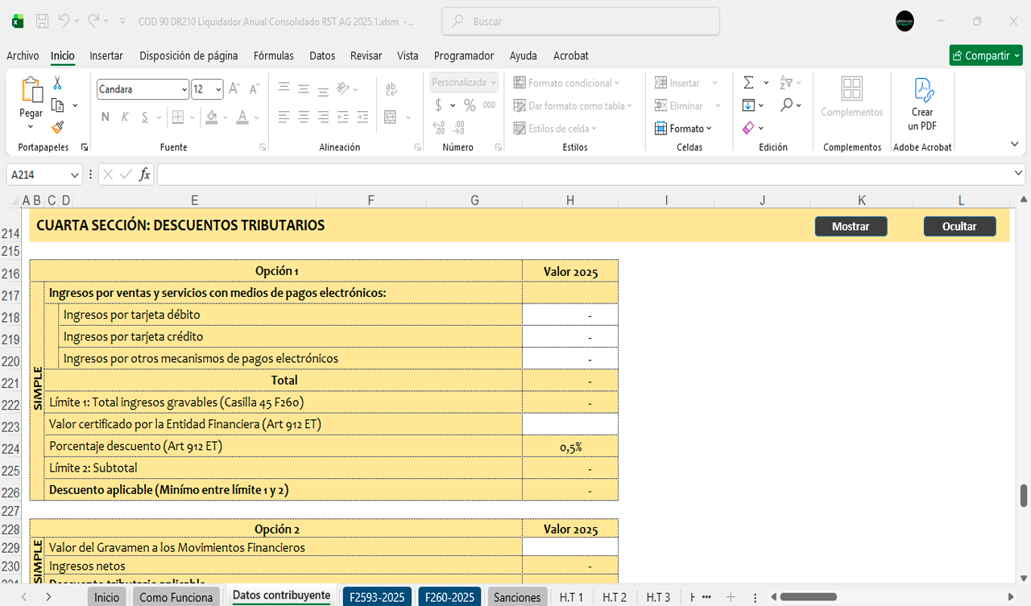Click the percent style icon
The width and height of the screenshot is (1031, 606).
coord(470,105)
